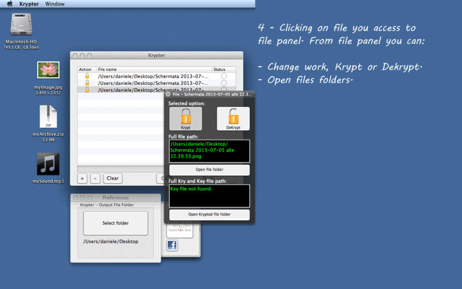Select the first Schermata file path row
The image size is (462, 289).
point(157,76)
